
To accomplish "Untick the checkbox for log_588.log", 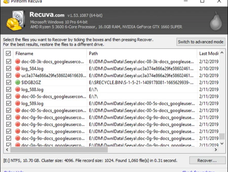I will [9, 89].
